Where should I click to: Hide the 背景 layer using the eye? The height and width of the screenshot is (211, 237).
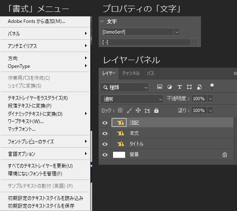[x=105, y=155]
